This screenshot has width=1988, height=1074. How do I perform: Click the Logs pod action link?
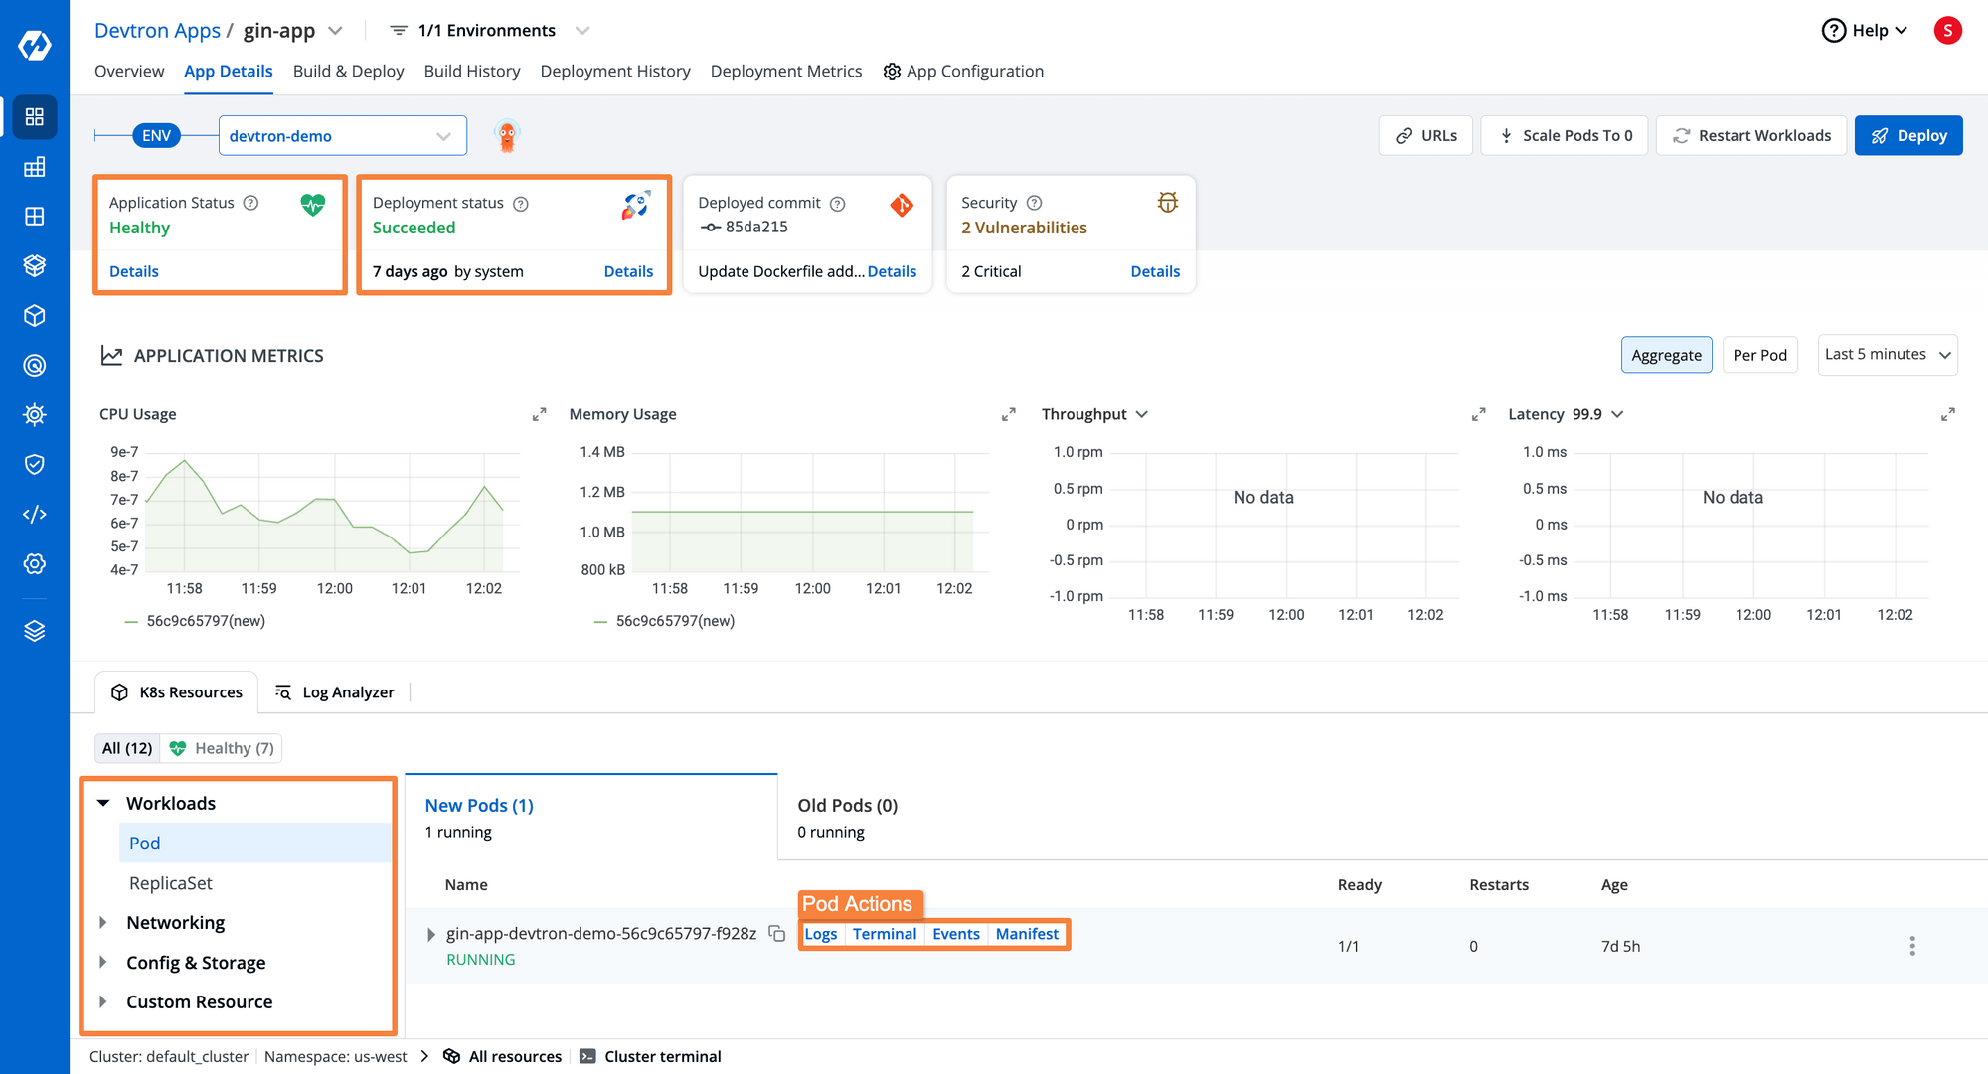(x=820, y=934)
